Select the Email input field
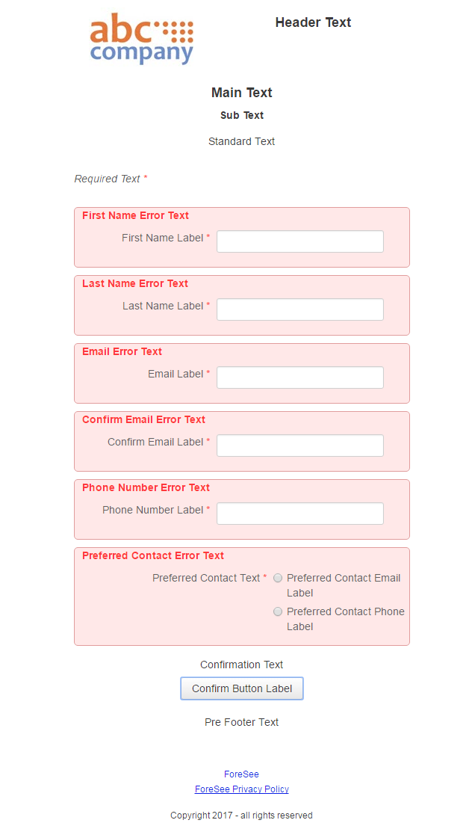Image resolution: width=475 pixels, height=823 pixels. point(299,377)
